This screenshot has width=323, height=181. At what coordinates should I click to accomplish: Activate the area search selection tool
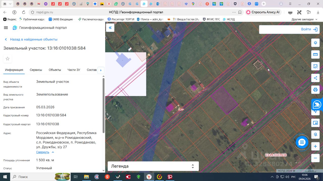tap(315, 66)
